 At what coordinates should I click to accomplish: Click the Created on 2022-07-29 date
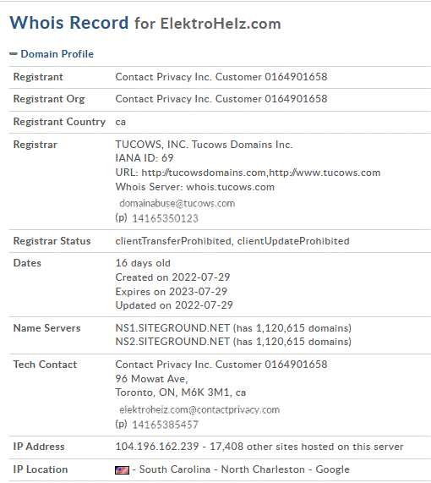click(x=172, y=277)
